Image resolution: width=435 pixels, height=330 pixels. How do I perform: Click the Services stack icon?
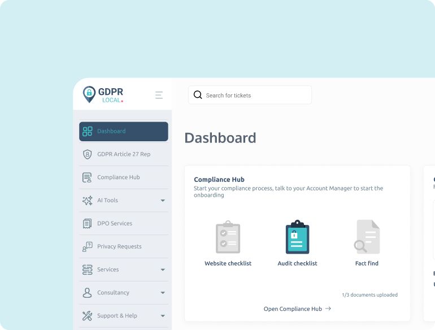click(88, 270)
